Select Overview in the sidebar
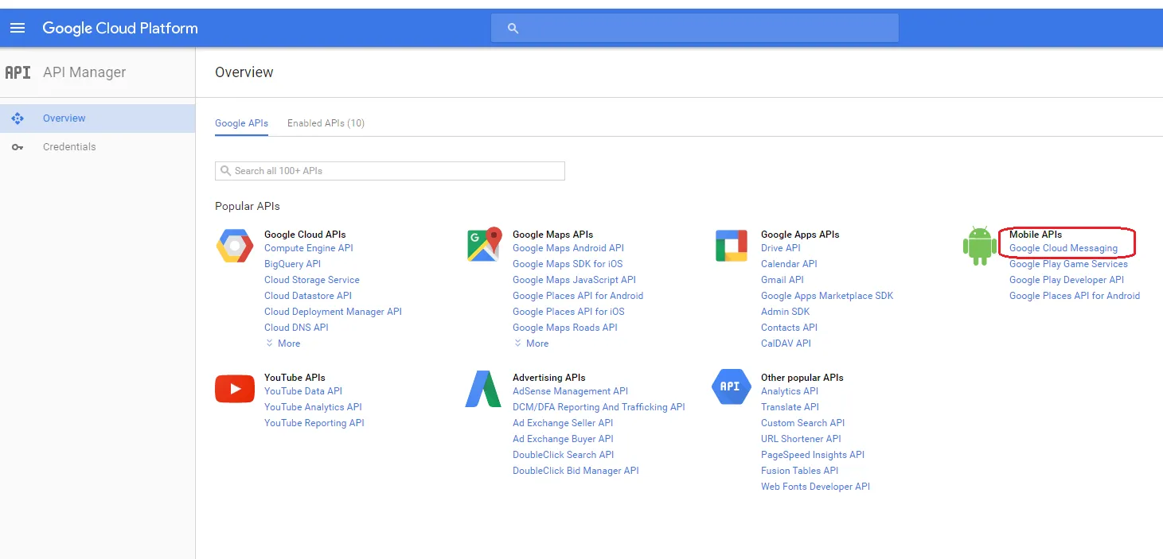This screenshot has height=559, width=1163. coord(97,118)
